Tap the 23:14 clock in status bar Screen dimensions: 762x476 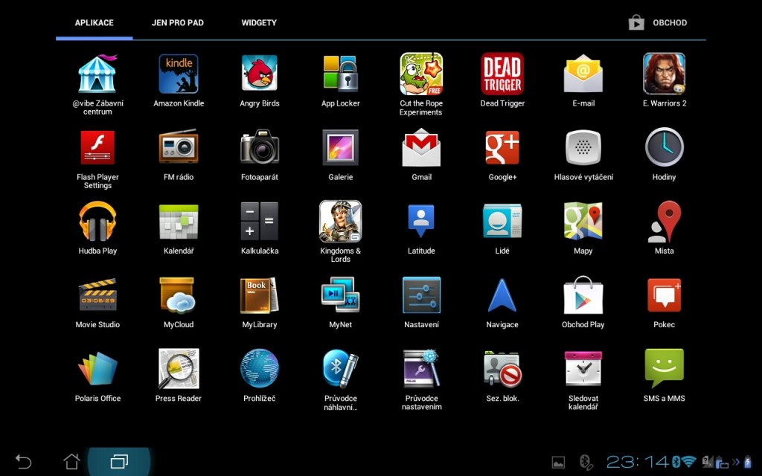tap(638, 462)
